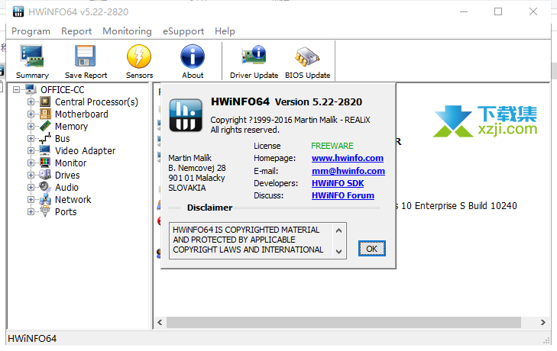This screenshot has width=557, height=351.
Task: Click the Video Adapter icon
Action: [45, 150]
